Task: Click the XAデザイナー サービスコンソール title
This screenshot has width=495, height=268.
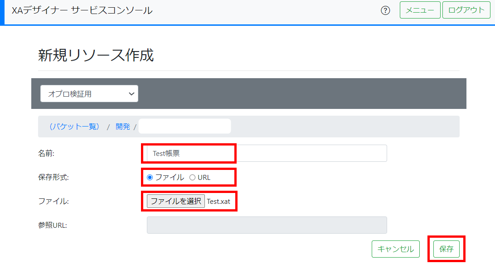Action: [82, 10]
